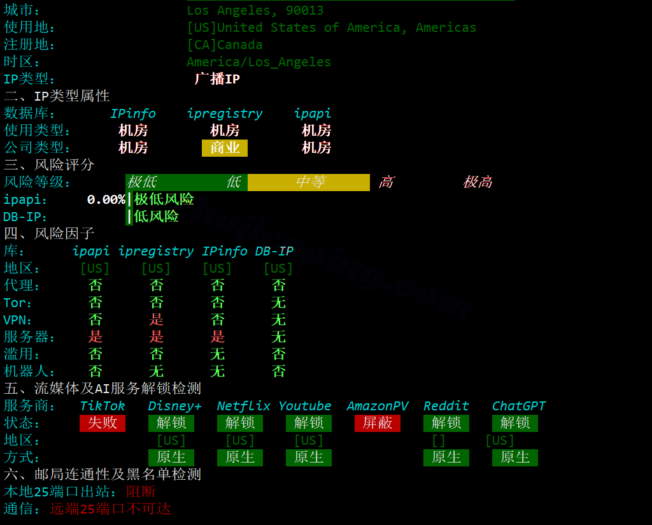Click the '三、风险评分' section heading
This screenshot has width=652, height=525.
[49, 165]
